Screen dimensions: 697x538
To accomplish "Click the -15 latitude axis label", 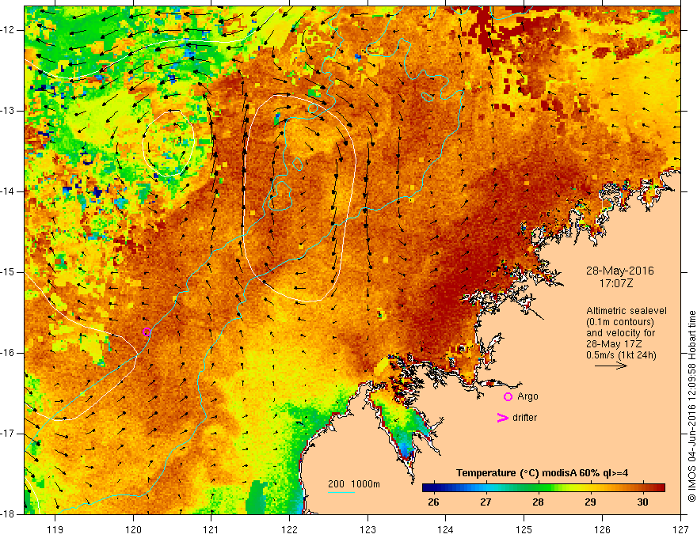I will pos(8,272).
